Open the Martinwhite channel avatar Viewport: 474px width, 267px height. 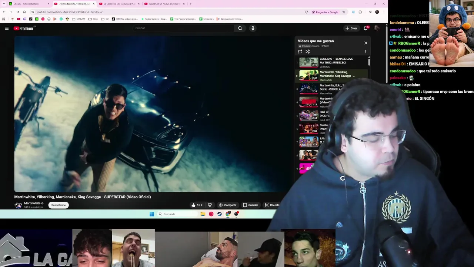point(18,205)
